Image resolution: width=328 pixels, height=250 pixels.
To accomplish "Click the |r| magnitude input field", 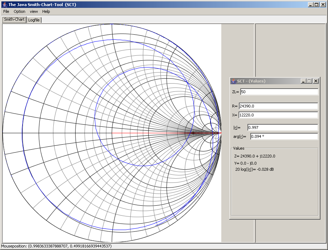I will point(283,127).
